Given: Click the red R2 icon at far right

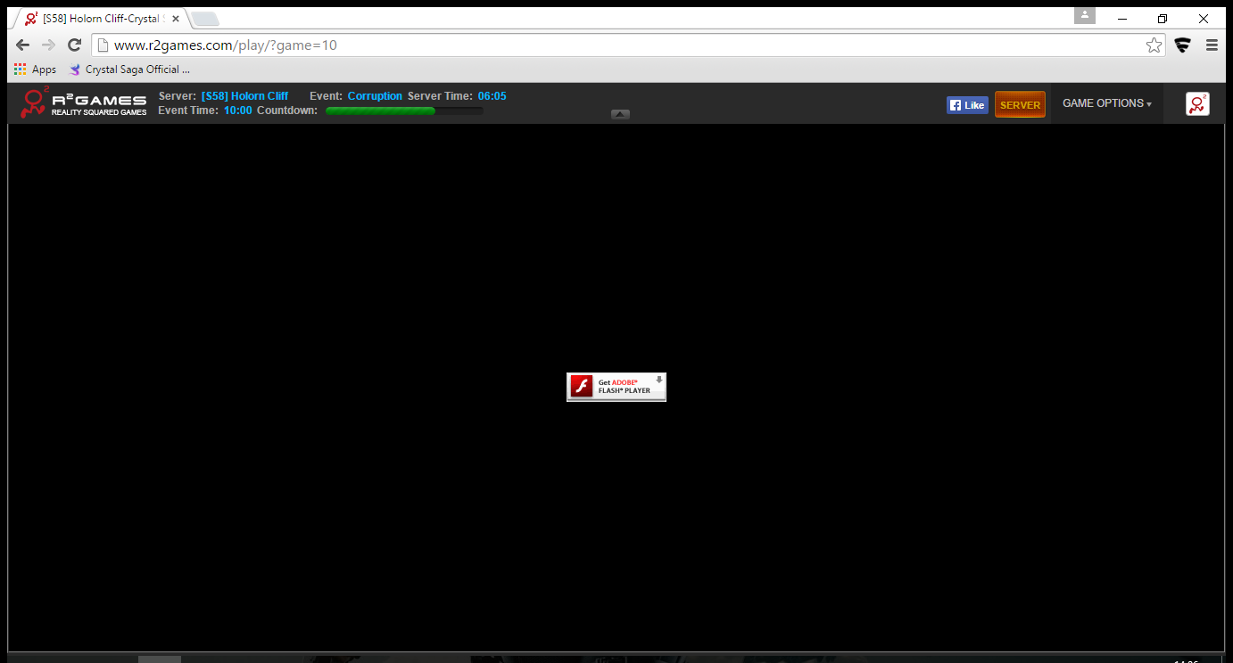Looking at the screenshot, I should coord(1197,104).
